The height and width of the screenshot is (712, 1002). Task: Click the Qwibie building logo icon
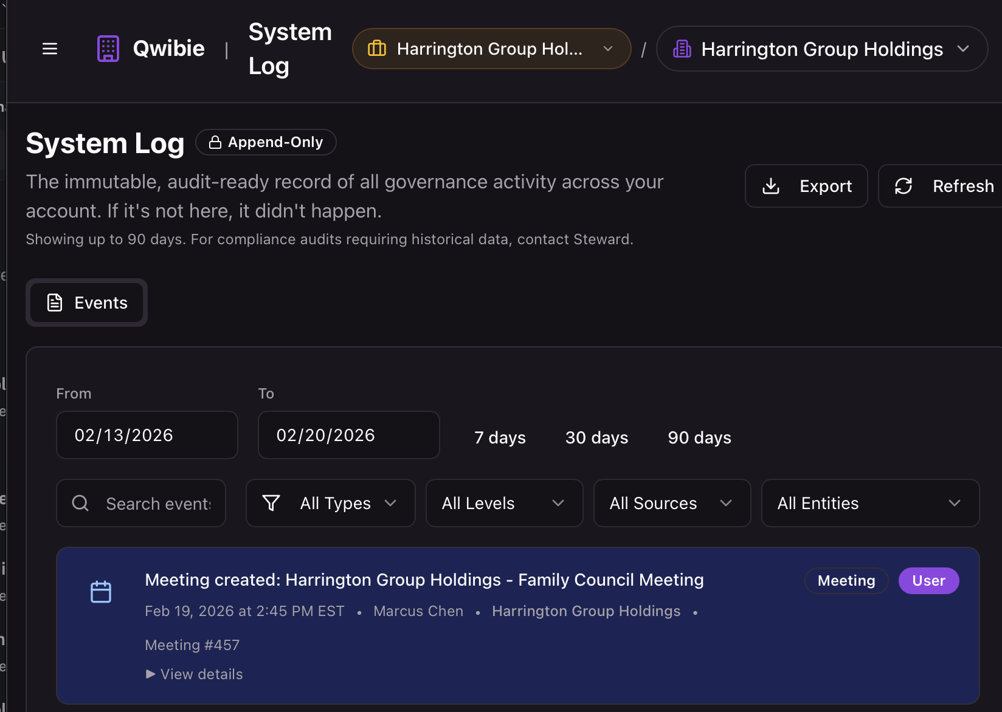click(x=108, y=49)
